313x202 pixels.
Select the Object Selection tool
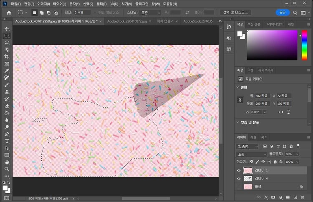7,50
